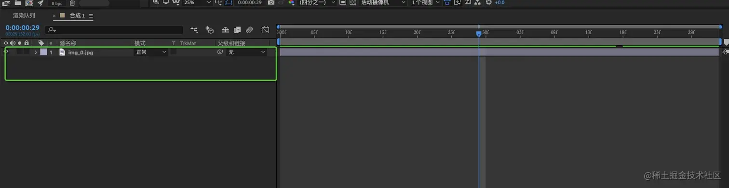The height and width of the screenshot is (188, 729).
Task: Delete selected project items with trash icon
Action: click(x=72, y=2)
